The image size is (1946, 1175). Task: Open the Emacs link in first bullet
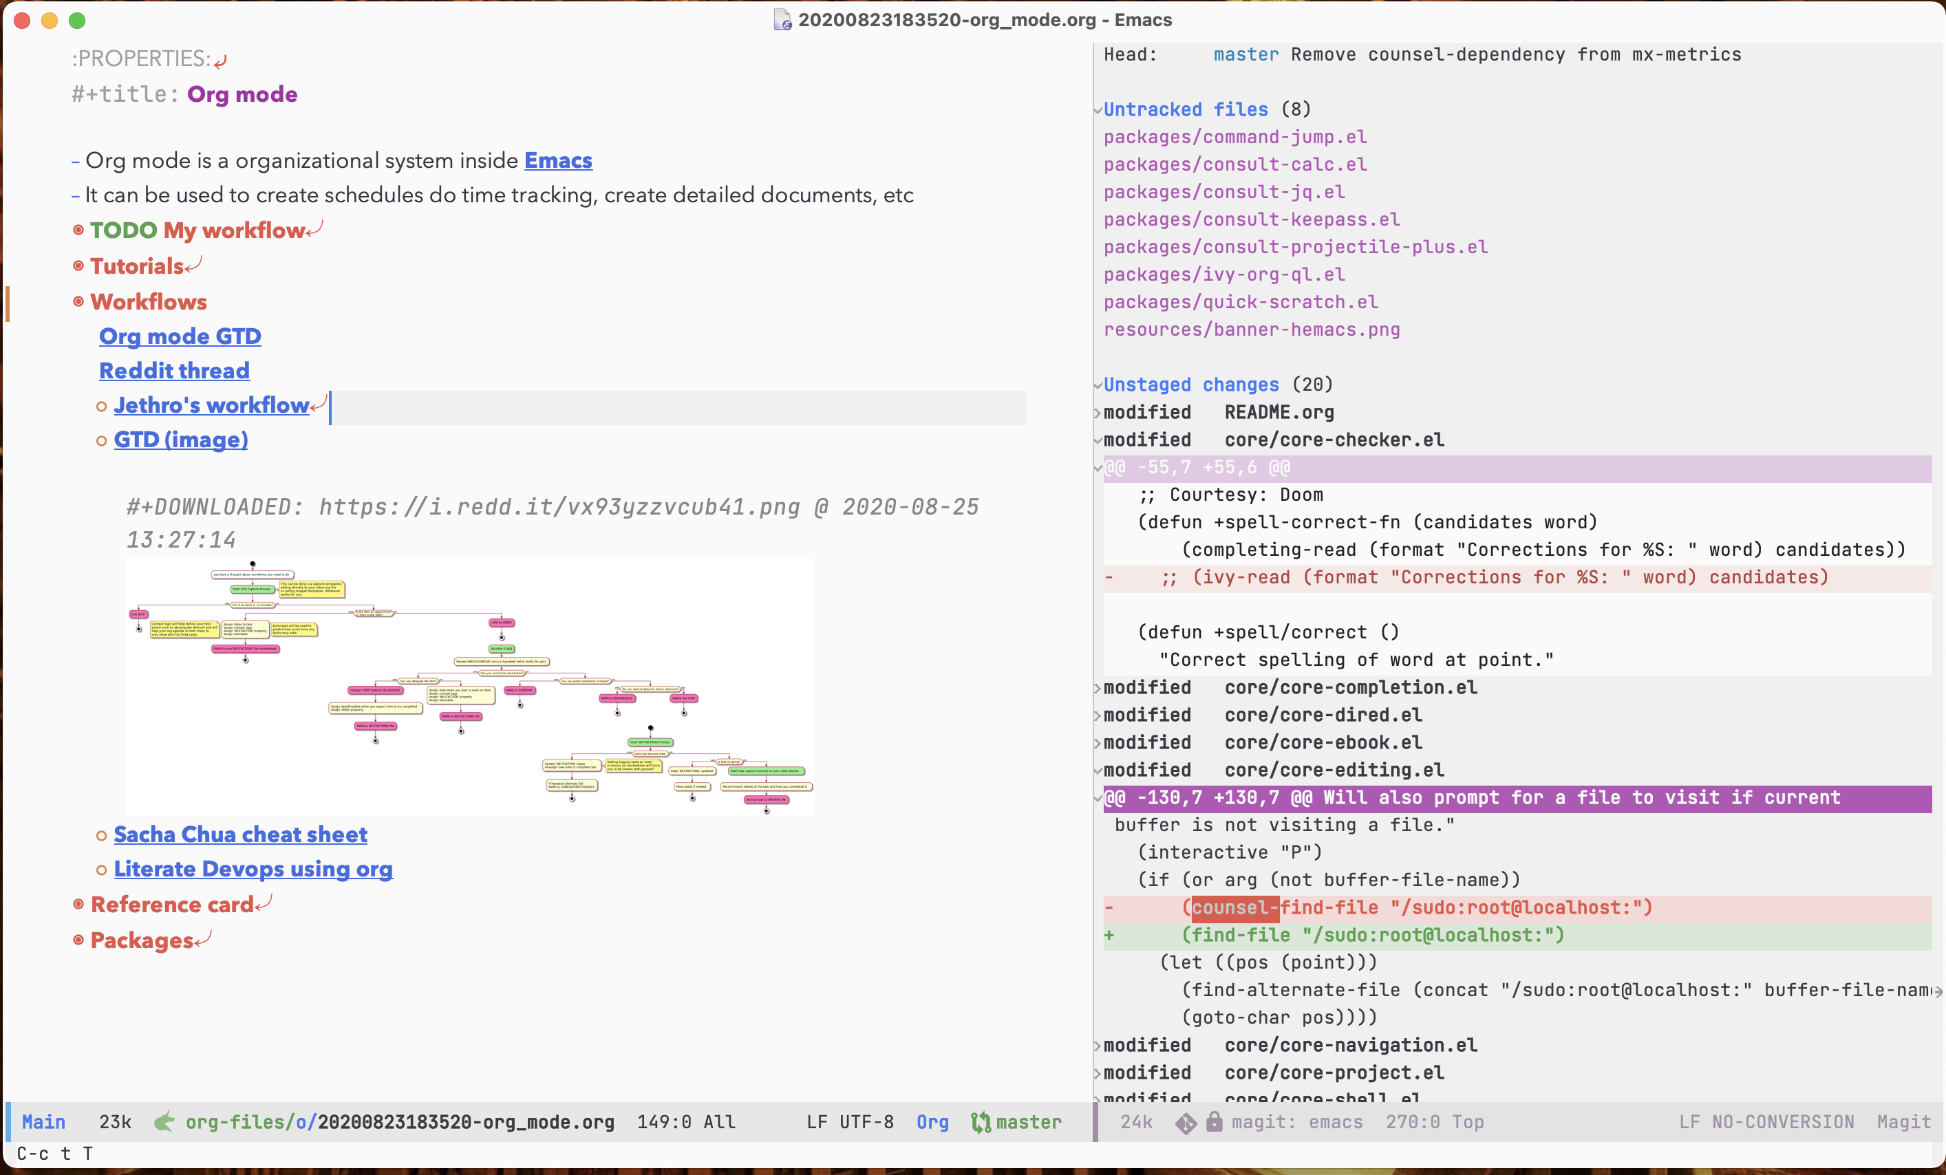(x=557, y=160)
